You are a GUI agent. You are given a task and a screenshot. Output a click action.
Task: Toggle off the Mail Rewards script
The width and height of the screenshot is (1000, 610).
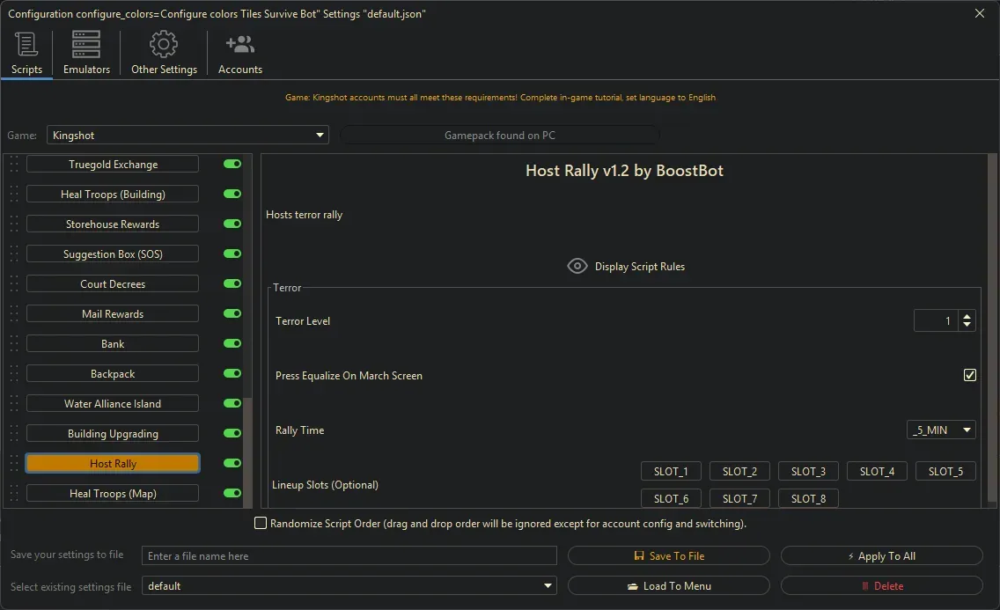pos(232,313)
